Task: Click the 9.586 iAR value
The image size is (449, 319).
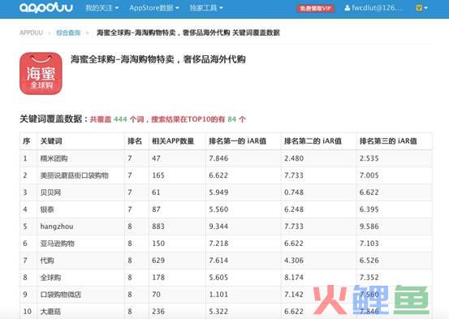Action: (x=369, y=226)
